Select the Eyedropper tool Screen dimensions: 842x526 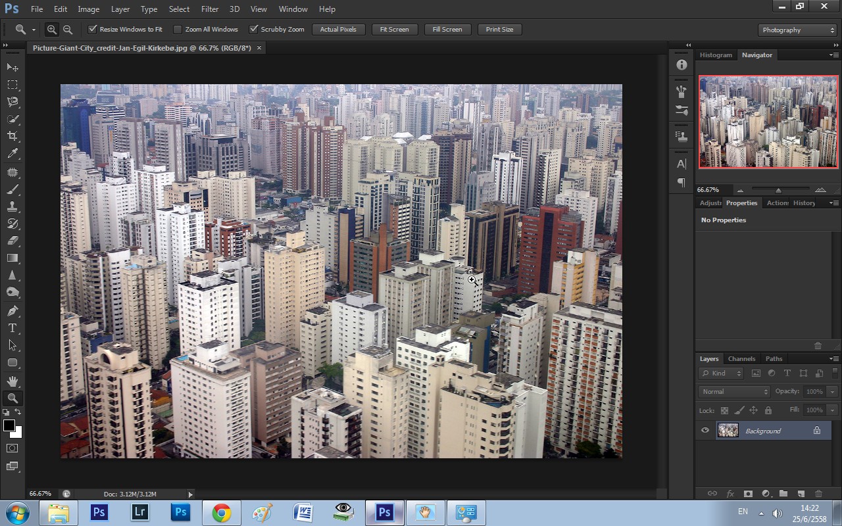click(x=12, y=154)
